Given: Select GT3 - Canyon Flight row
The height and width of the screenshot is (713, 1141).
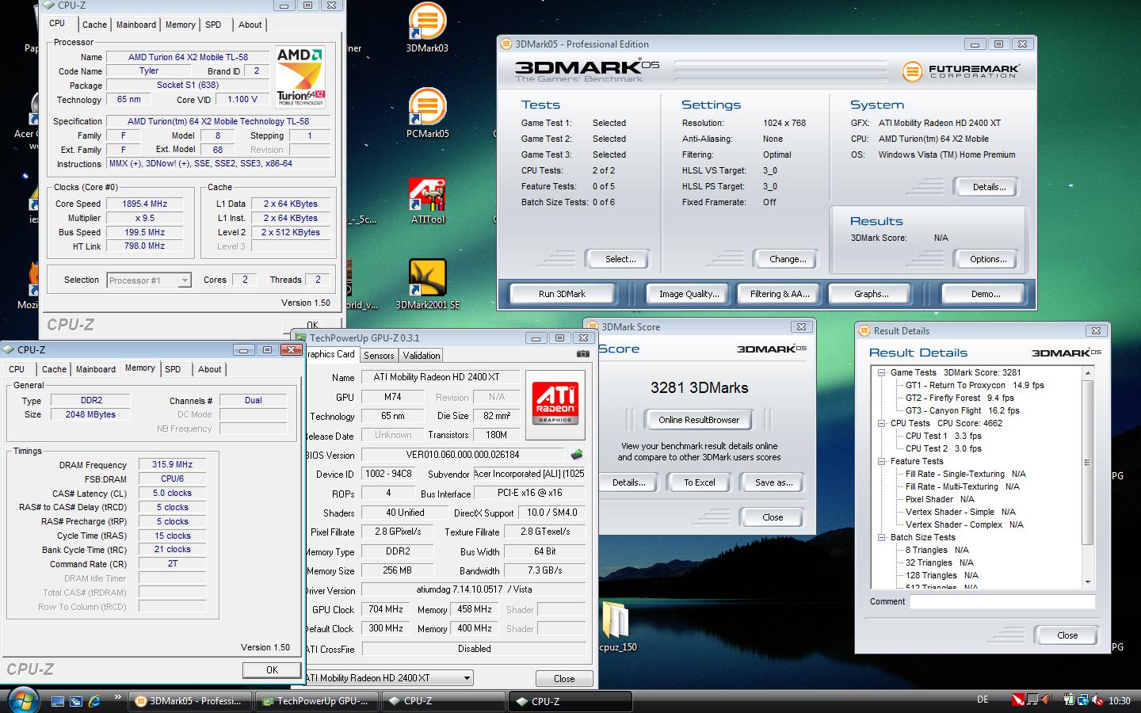Looking at the screenshot, I should pos(962,410).
